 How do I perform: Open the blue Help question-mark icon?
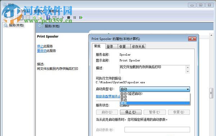(48, 18)
